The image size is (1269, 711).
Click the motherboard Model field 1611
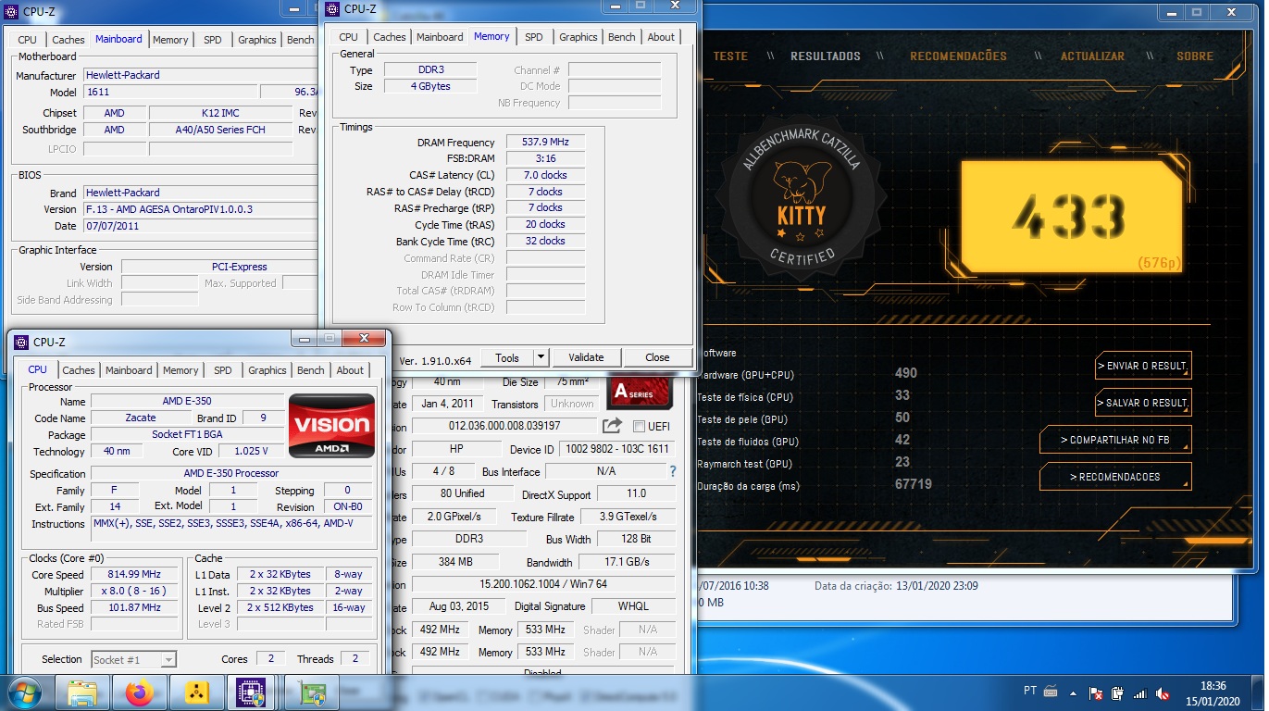(x=169, y=92)
